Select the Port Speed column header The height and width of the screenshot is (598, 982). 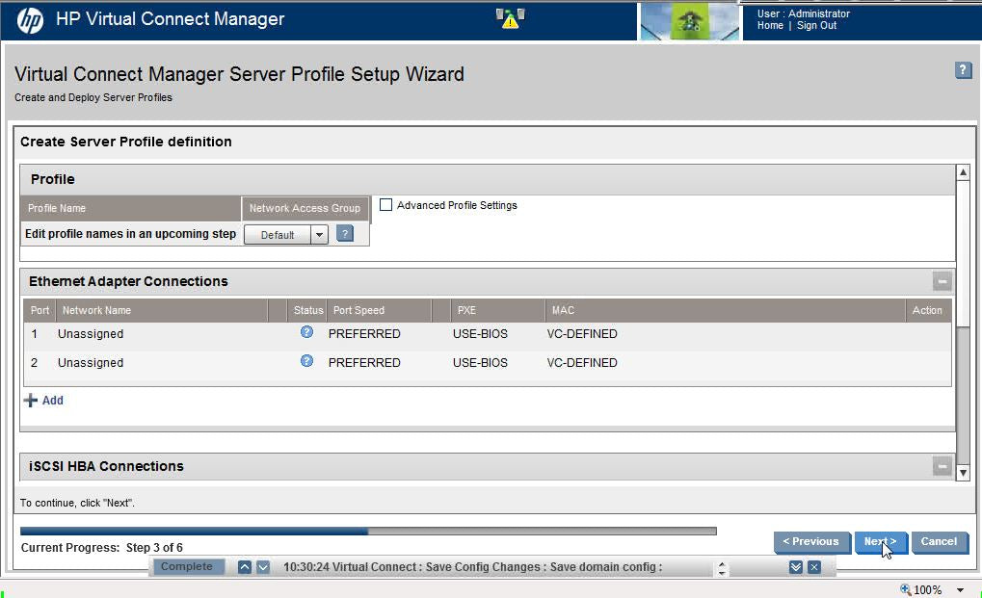click(379, 310)
